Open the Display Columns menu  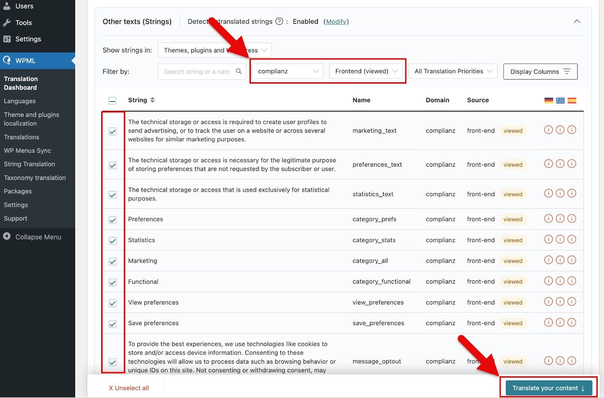(x=540, y=72)
